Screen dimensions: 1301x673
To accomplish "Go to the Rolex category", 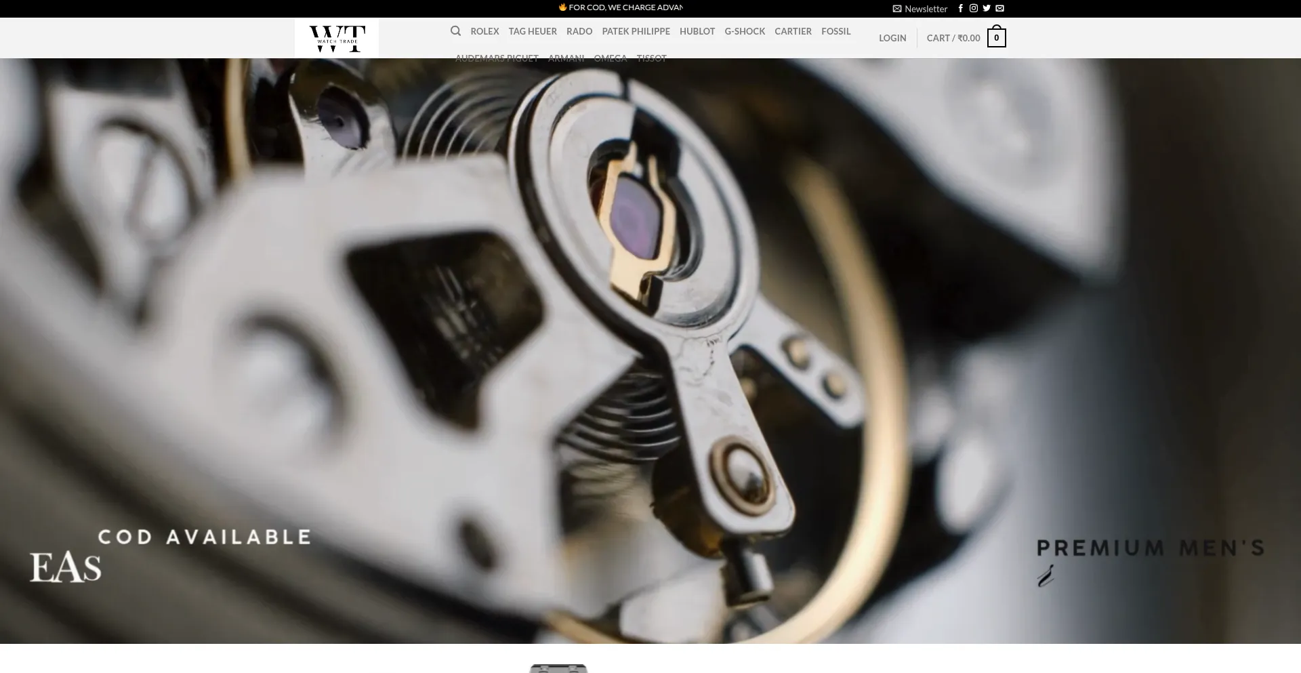I will (x=484, y=31).
